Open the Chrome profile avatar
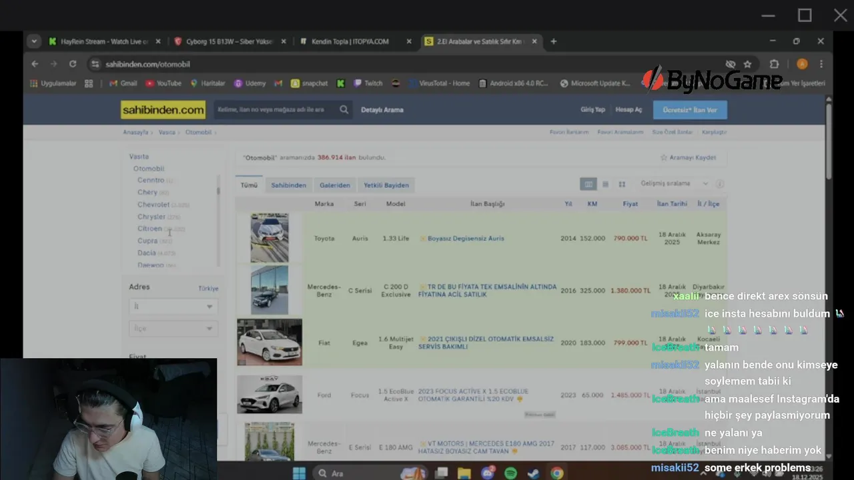The width and height of the screenshot is (854, 480). point(802,64)
